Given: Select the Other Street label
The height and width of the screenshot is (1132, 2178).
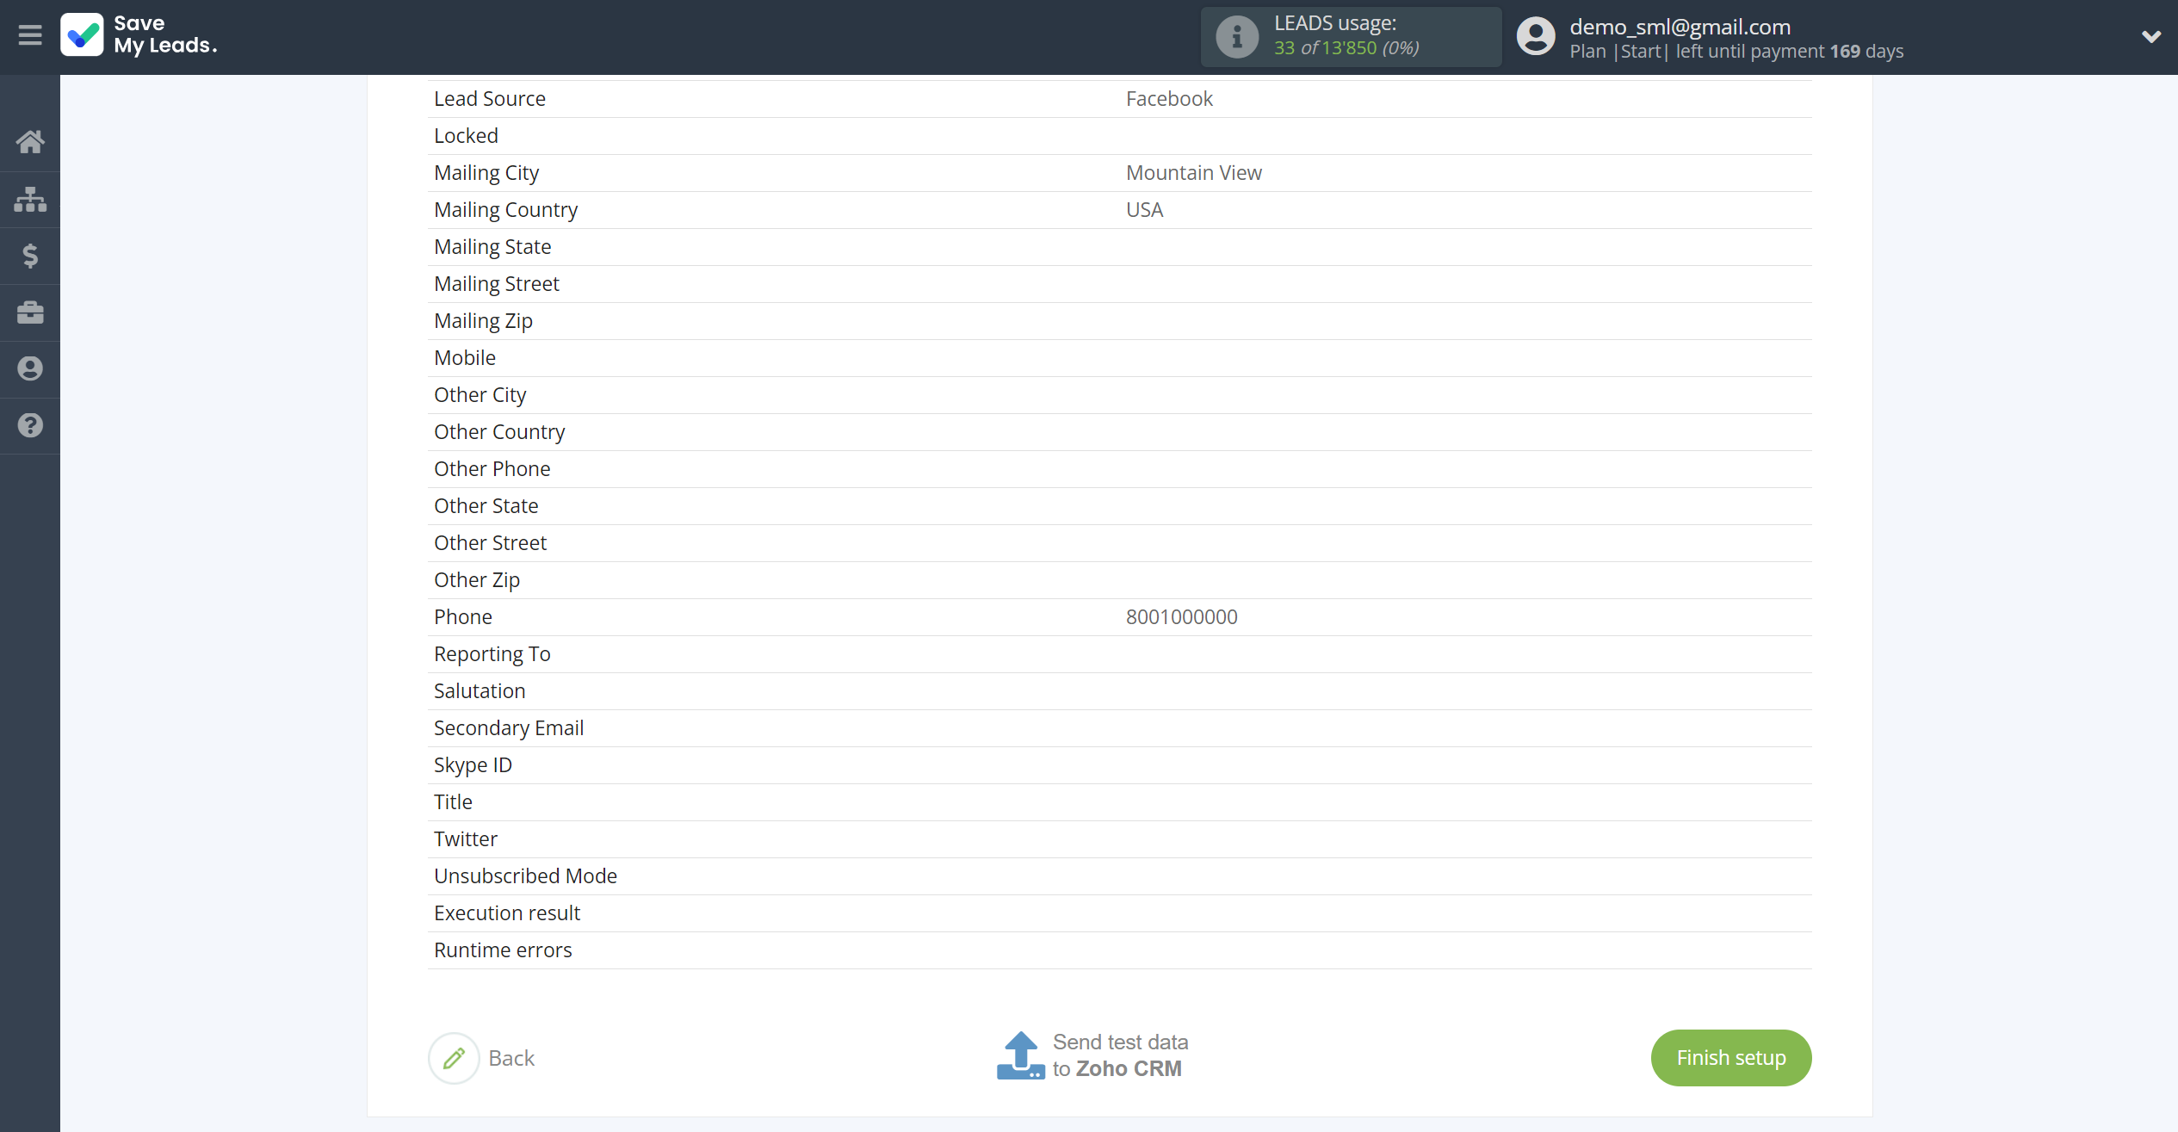Looking at the screenshot, I should coord(491,543).
